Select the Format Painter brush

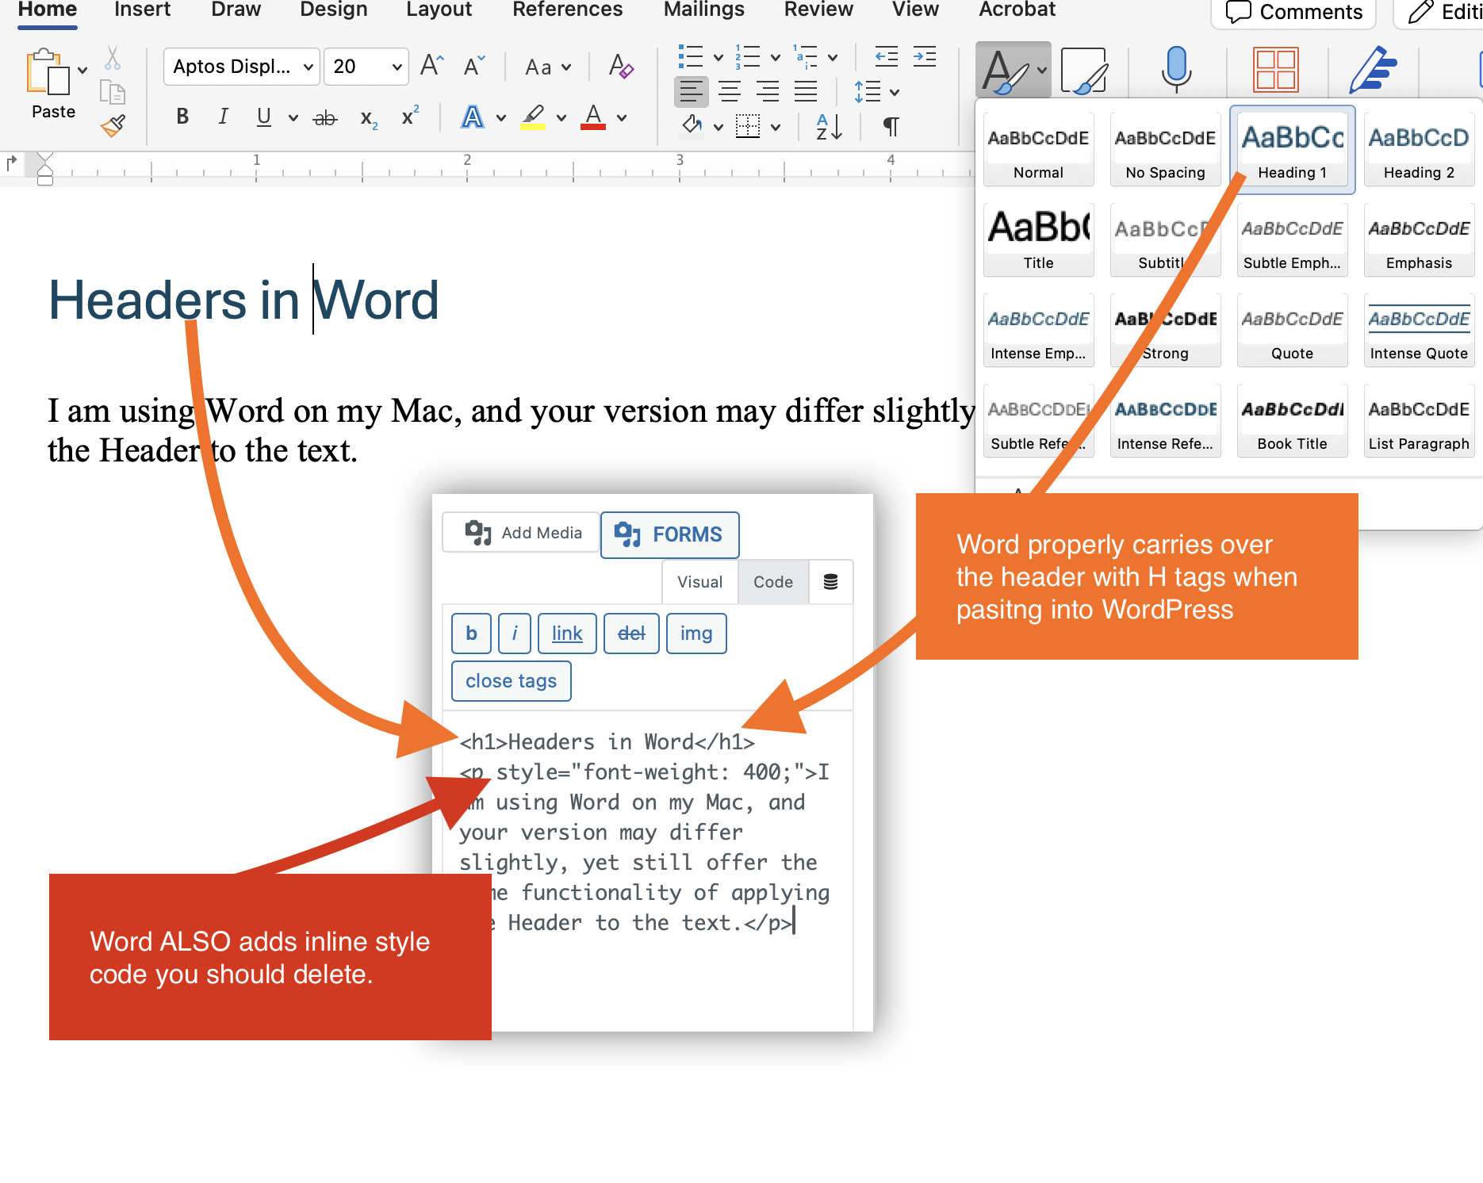(x=113, y=125)
